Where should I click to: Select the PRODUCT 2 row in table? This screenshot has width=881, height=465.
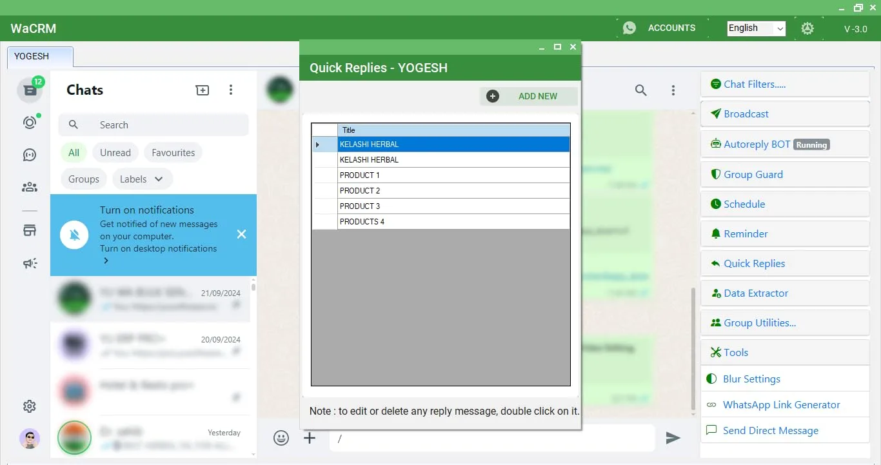[453, 191]
